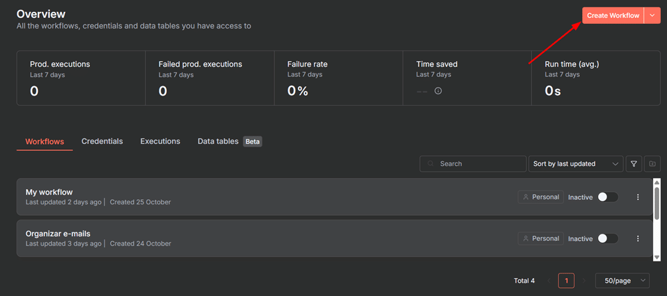Activate the My workflow toggle

[608, 197]
